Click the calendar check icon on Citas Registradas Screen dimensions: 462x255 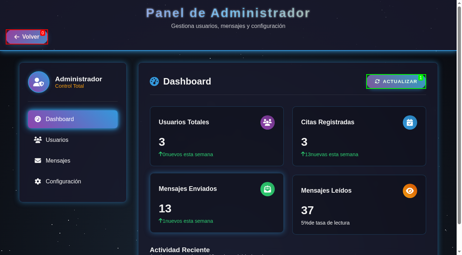tap(410, 122)
